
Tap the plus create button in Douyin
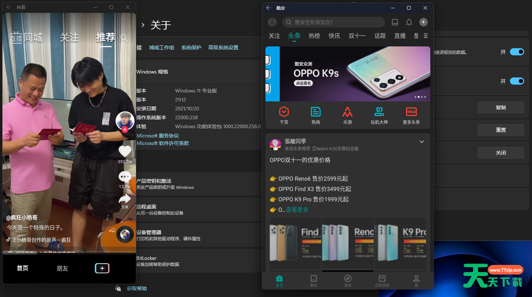click(x=102, y=268)
